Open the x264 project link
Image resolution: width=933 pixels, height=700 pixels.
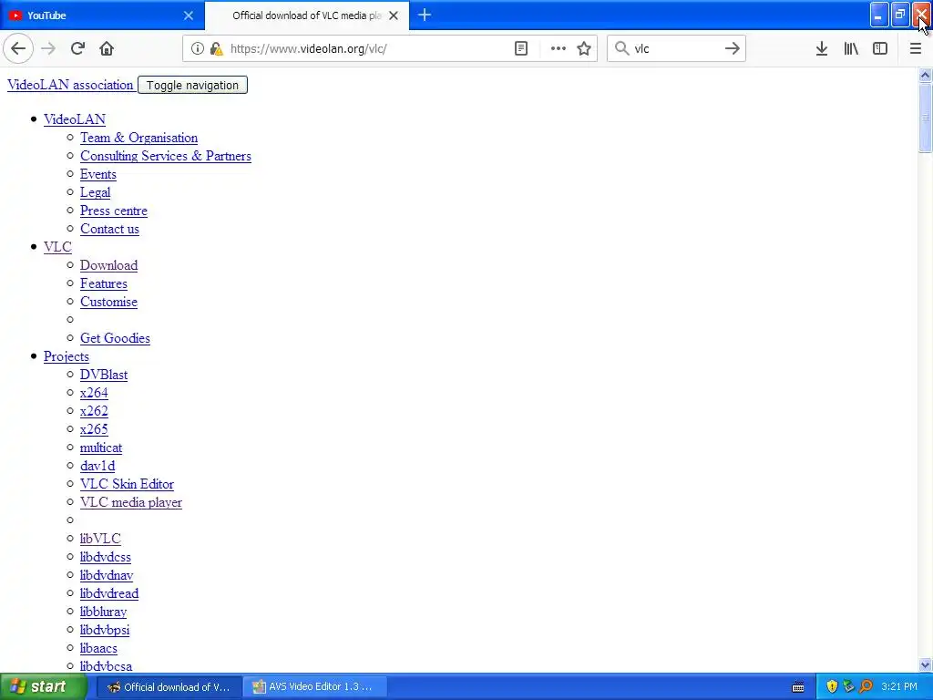point(94,393)
